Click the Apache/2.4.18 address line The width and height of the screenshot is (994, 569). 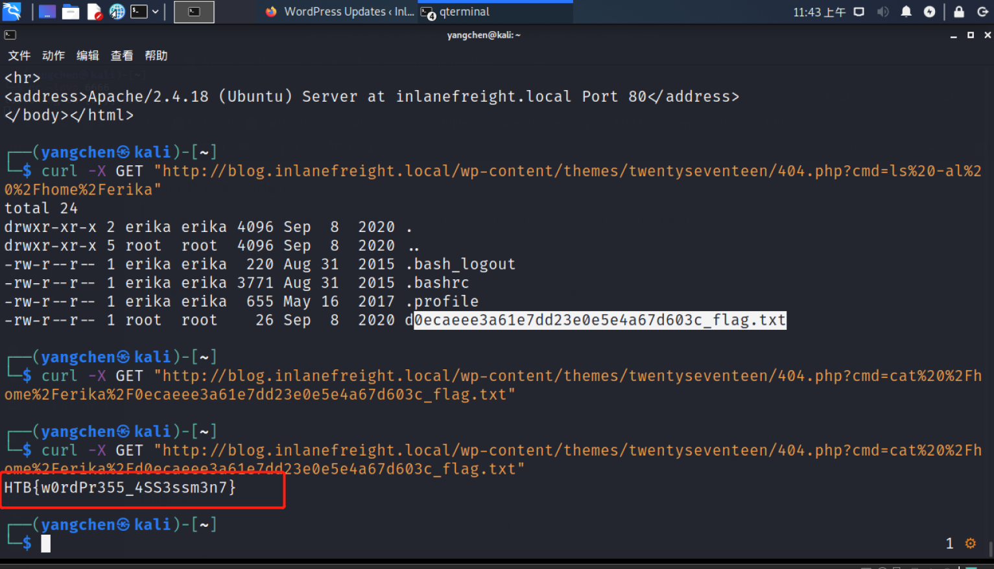click(372, 97)
